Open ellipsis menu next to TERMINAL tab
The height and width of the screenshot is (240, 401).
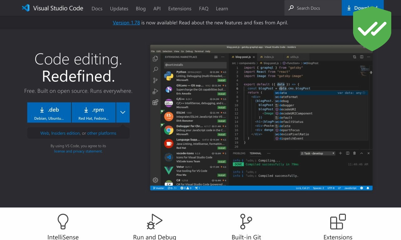[268, 153]
